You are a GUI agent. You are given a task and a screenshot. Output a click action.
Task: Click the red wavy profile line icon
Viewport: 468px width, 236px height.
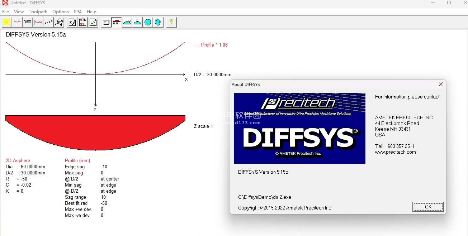tap(17, 22)
